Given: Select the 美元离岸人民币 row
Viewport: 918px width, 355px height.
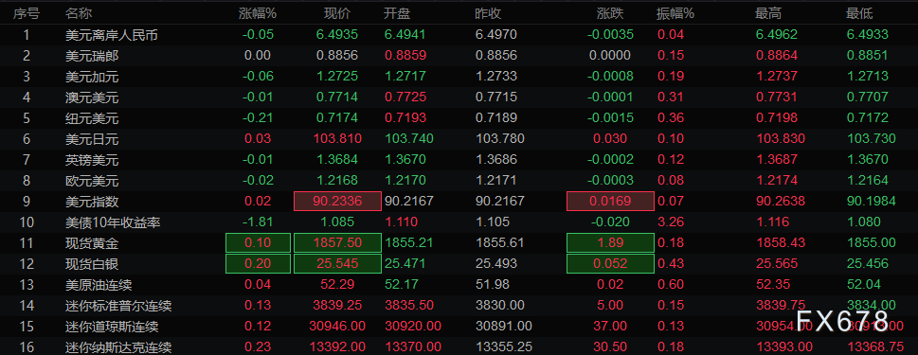Looking at the screenshot, I should point(459,34).
